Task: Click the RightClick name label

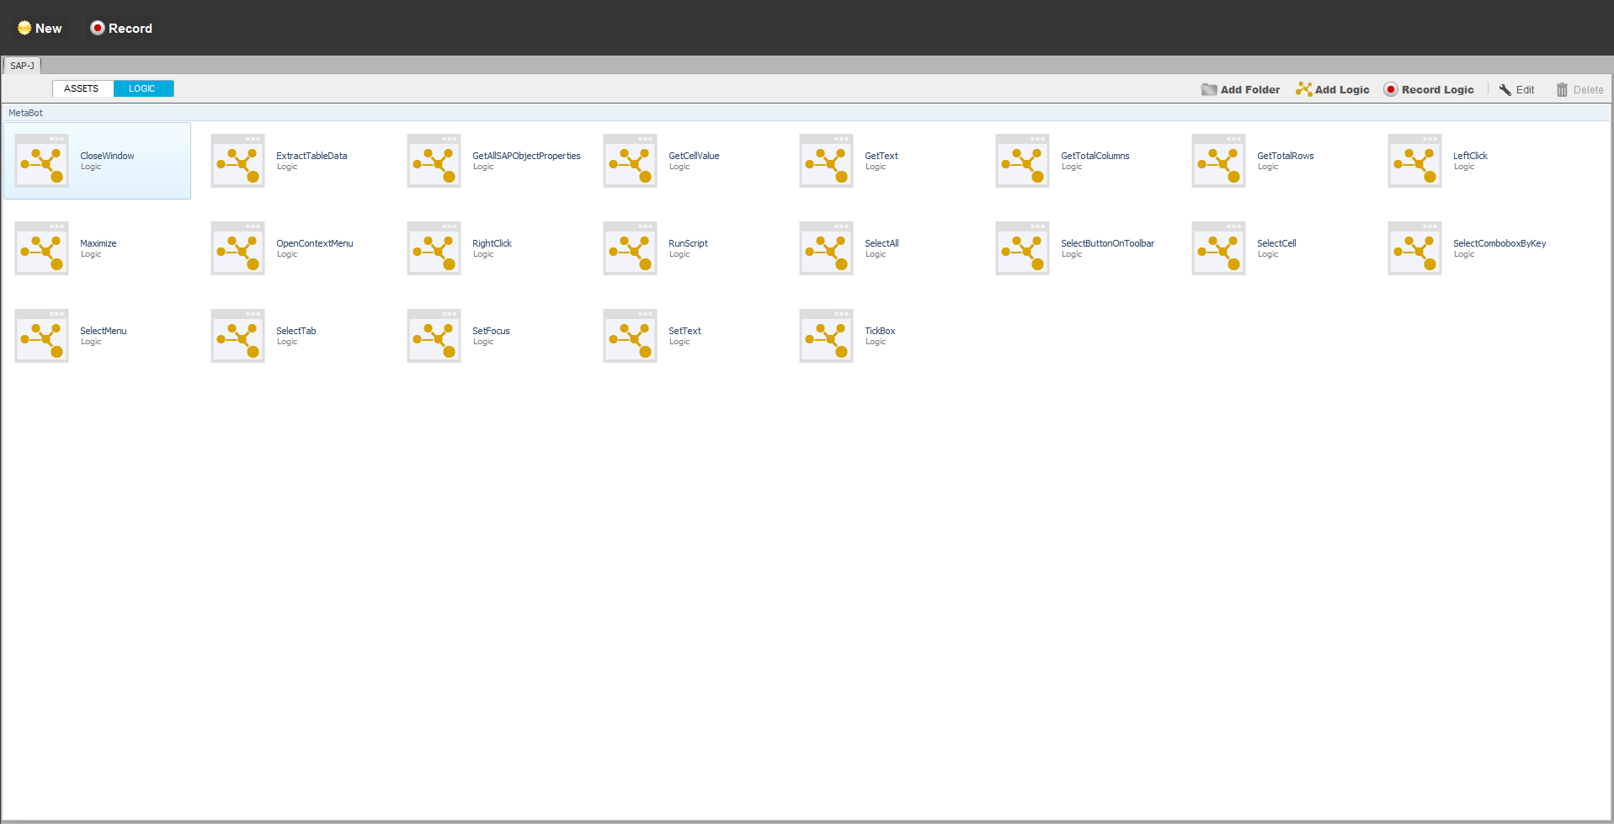Action: point(492,243)
